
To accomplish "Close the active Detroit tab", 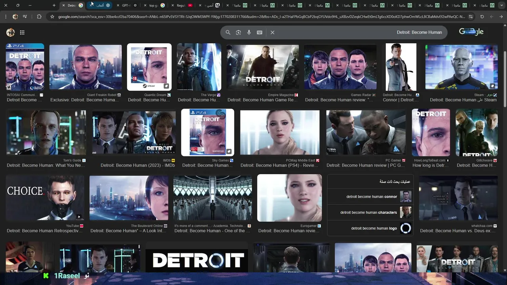I will pyautogui.click(x=63, y=6).
